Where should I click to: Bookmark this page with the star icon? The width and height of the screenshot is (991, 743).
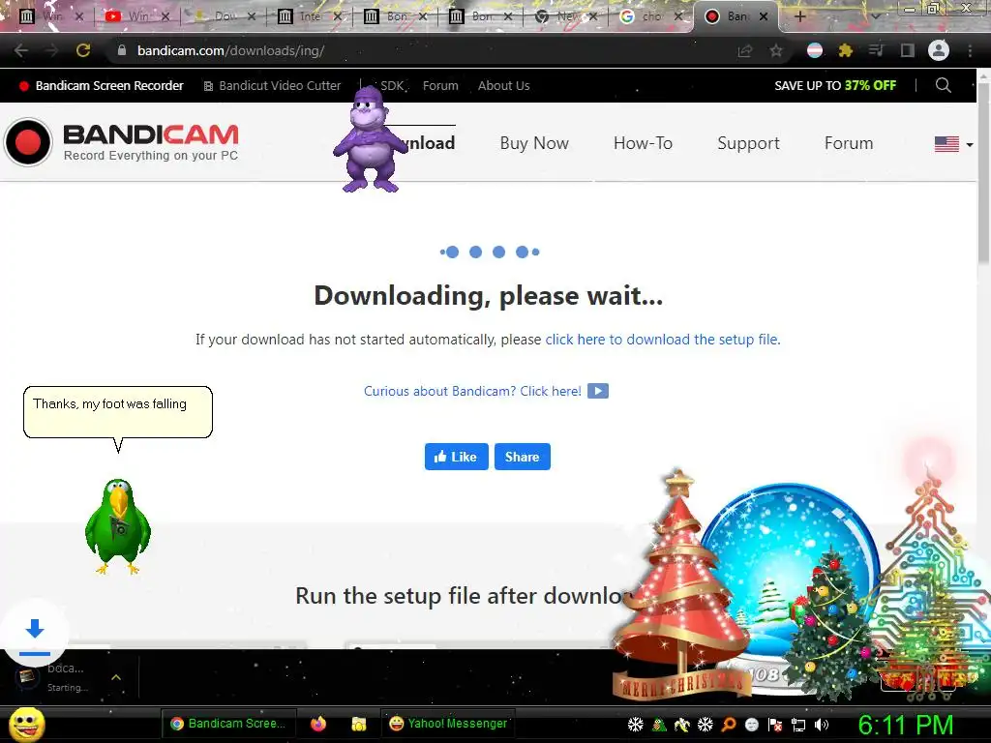[x=776, y=50]
